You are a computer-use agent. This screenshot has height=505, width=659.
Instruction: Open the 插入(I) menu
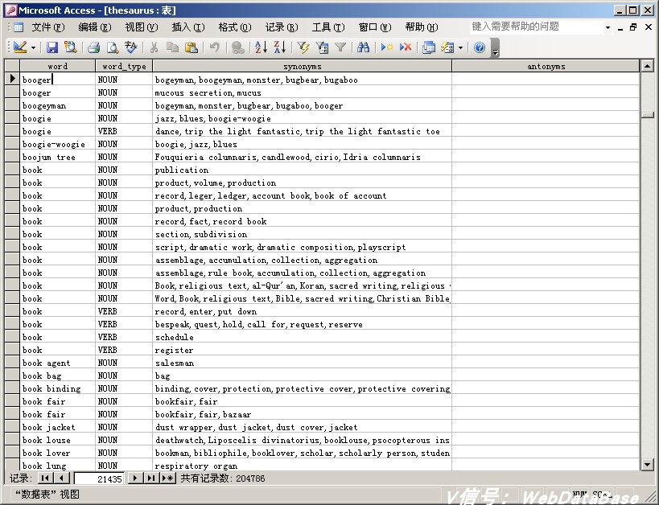pyautogui.click(x=187, y=27)
